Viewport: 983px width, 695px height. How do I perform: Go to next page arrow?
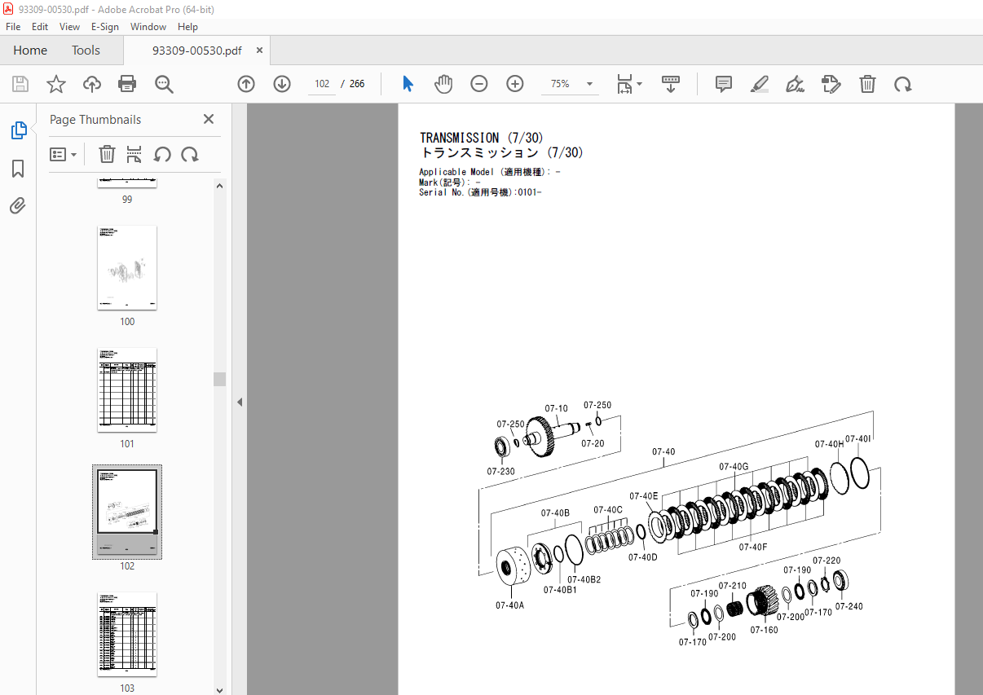click(282, 84)
